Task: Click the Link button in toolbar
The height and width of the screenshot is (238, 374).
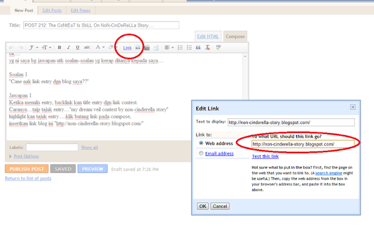Action: [127, 48]
